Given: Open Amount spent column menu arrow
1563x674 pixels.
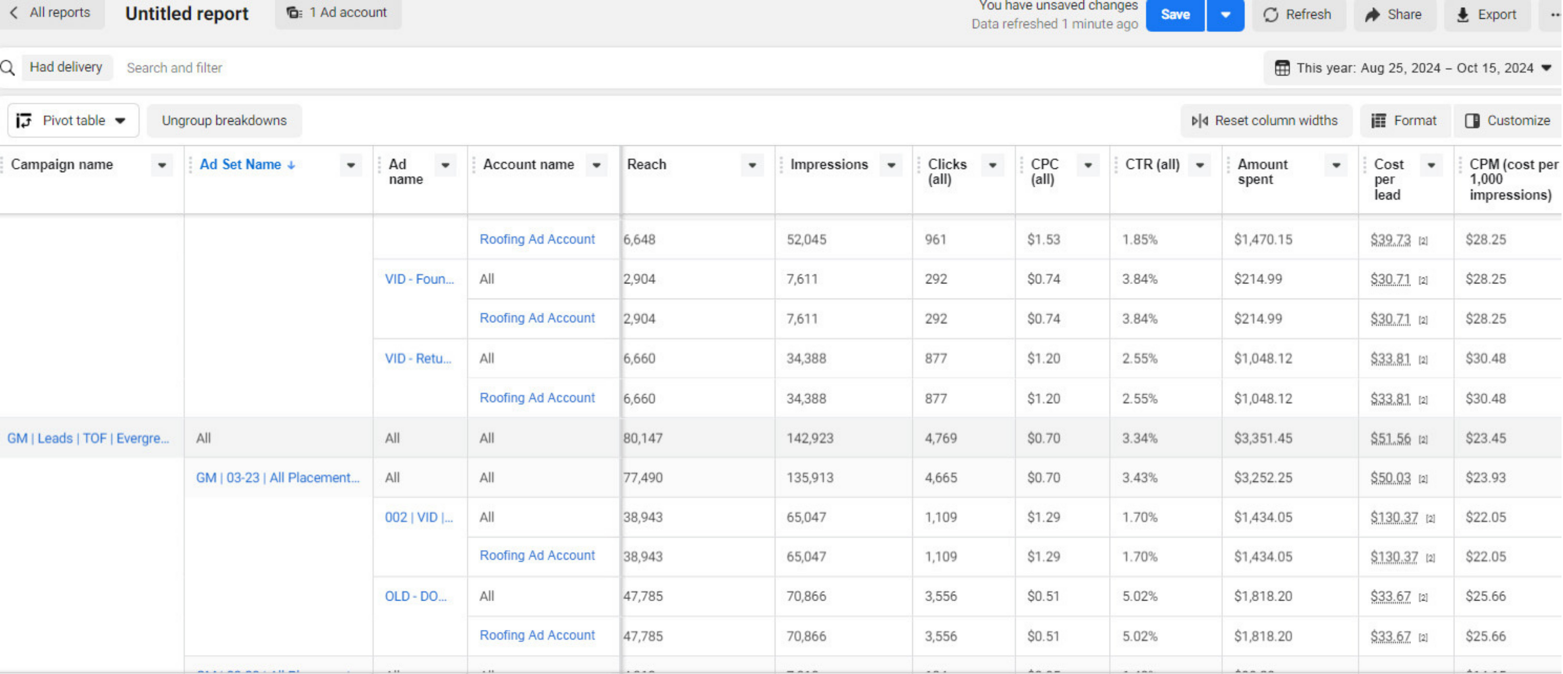Looking at the screenshot, I should [x=1335, y=165].
